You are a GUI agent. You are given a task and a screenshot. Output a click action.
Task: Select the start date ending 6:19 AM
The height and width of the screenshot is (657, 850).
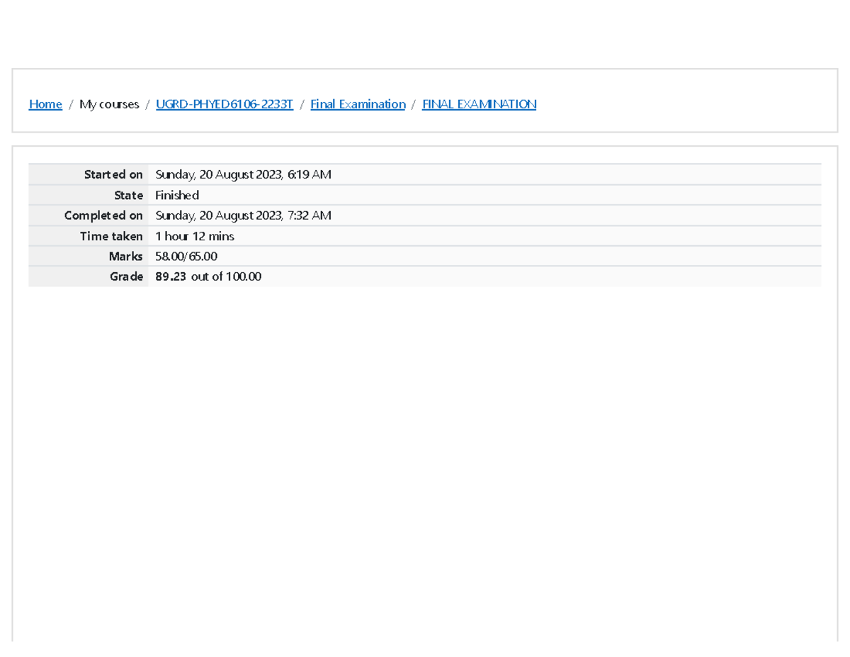tap(243, 174)
